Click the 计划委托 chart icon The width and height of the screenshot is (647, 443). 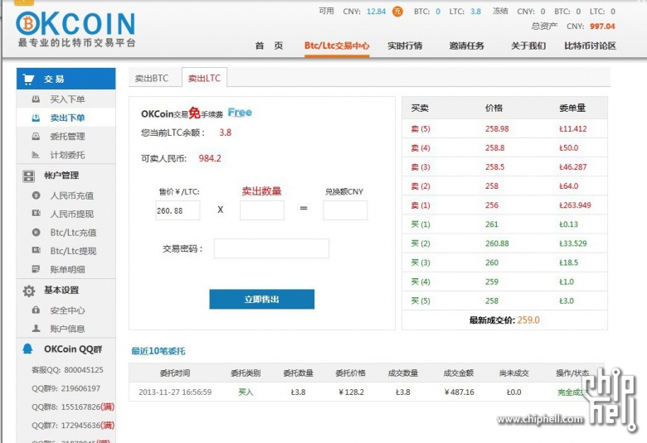click(36, 155)
